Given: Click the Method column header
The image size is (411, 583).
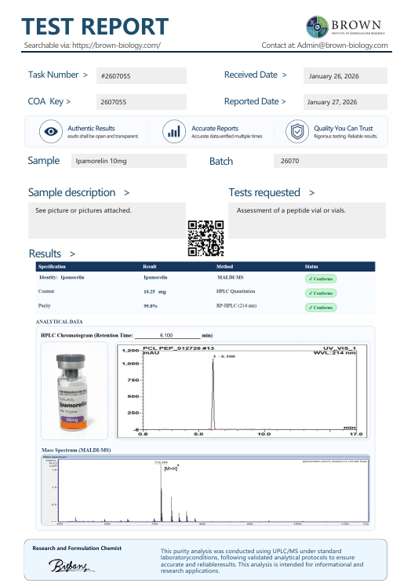Looking at the screenshot, I should [x=225, y=267].
